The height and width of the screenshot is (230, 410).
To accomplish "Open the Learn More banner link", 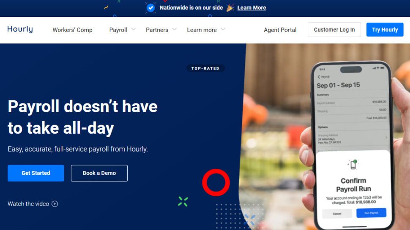I will pos(251,8).
